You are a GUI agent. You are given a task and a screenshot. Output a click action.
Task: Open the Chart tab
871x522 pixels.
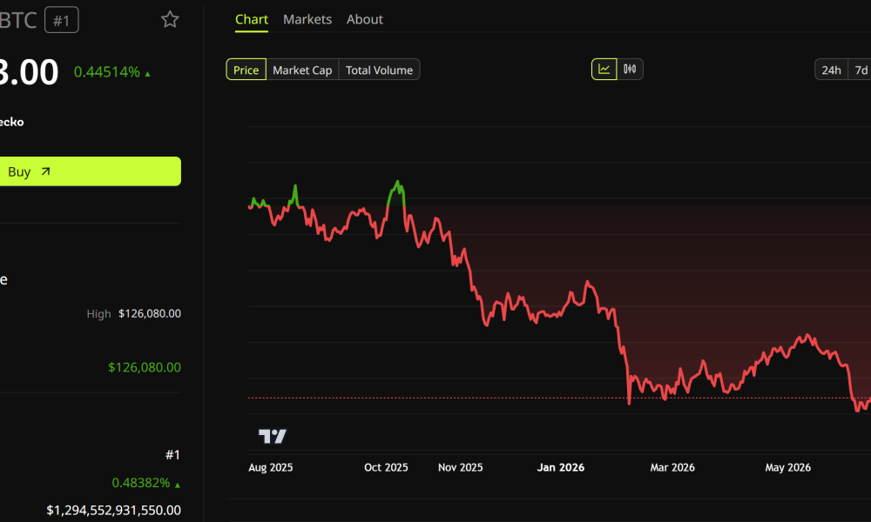[x=252, y=19]
